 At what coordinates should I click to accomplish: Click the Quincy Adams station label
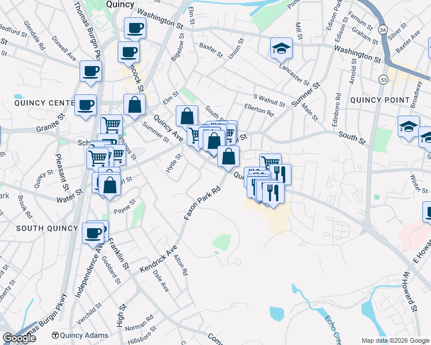click(x=84, y=335)
